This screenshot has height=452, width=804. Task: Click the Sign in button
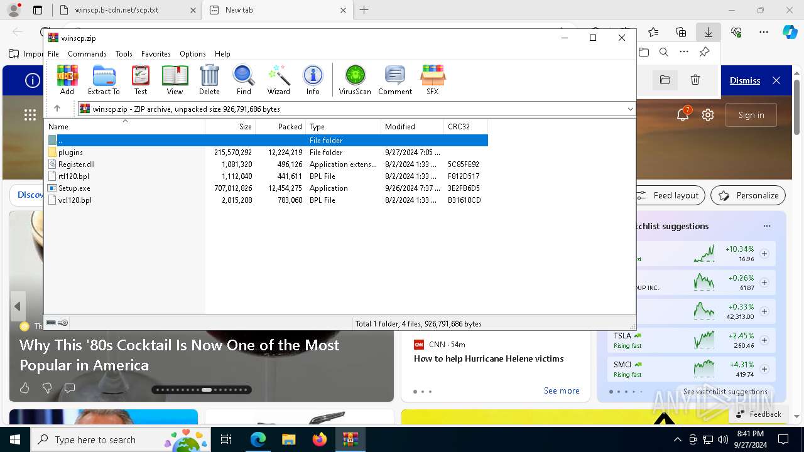(751, 115)
